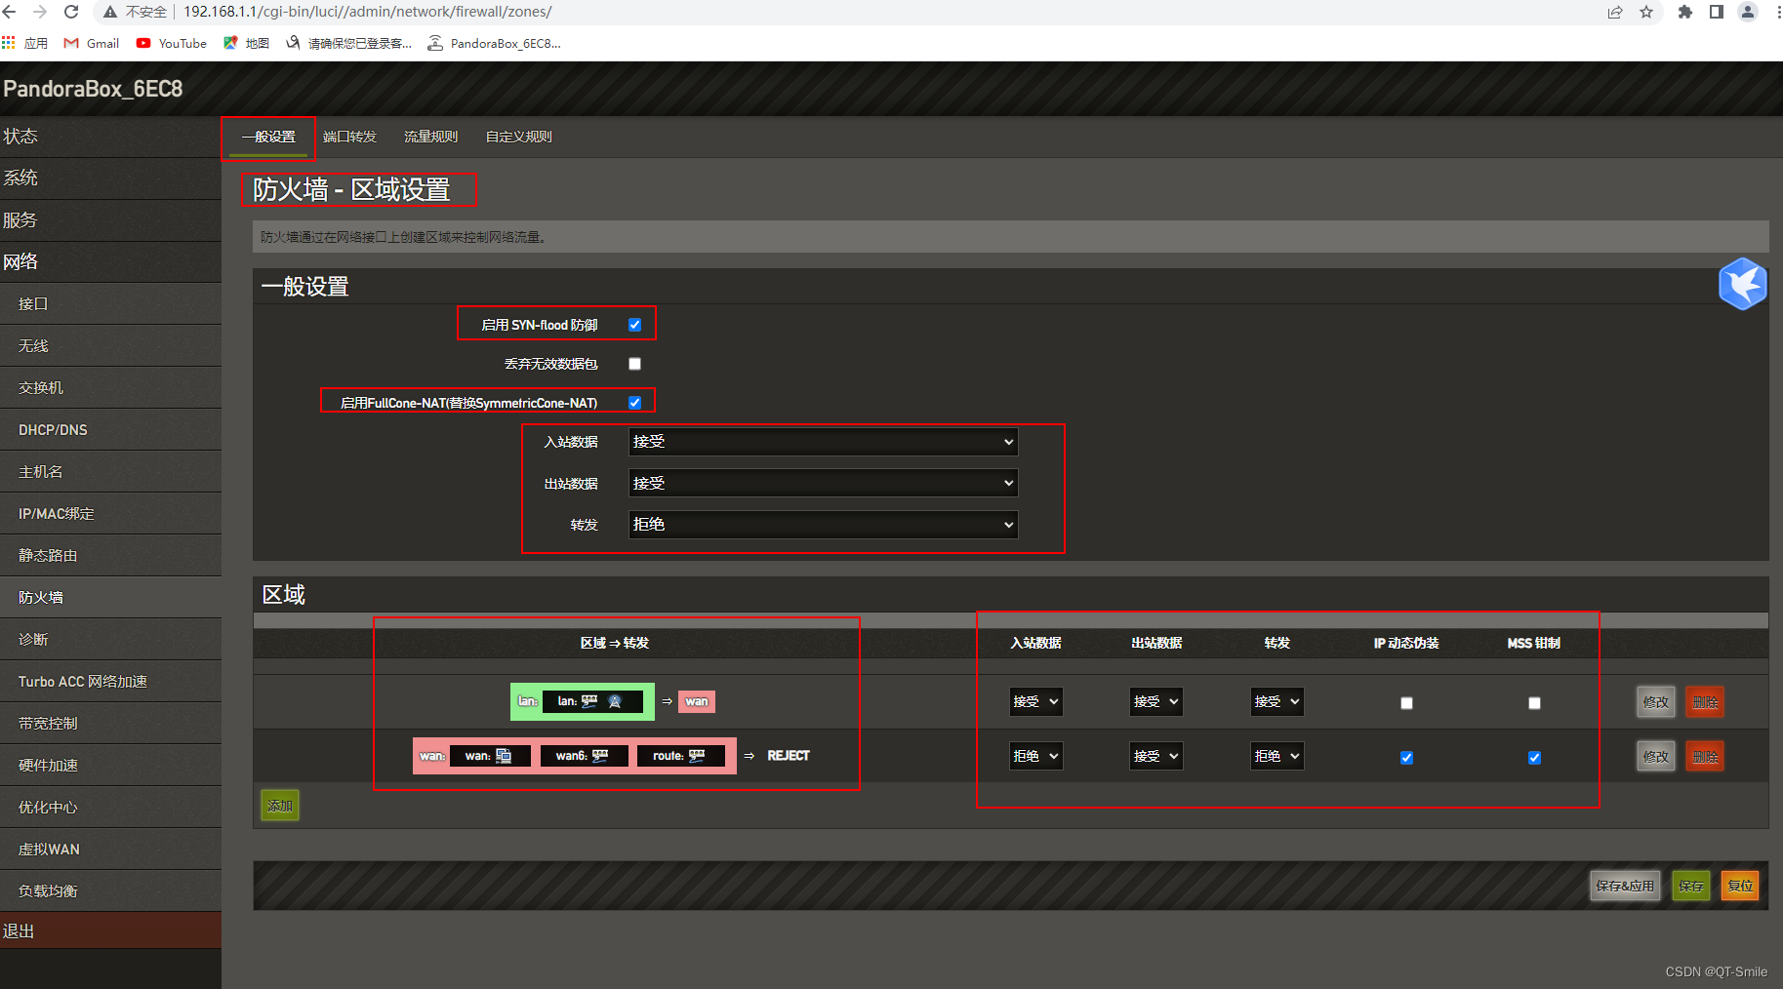Open DHCP/DNS in the sidebar

pyautogui.click(x=53, y=430)
